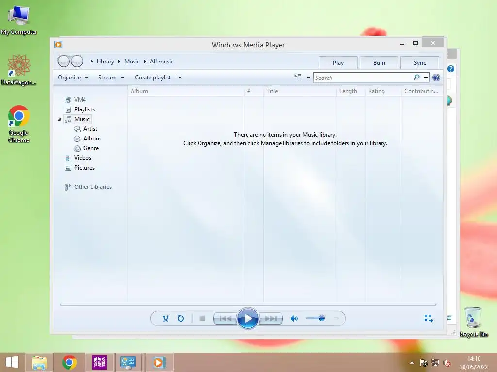The image size is (497, 372).
Task: Click the playback seek bar
Action: point(248,304)
